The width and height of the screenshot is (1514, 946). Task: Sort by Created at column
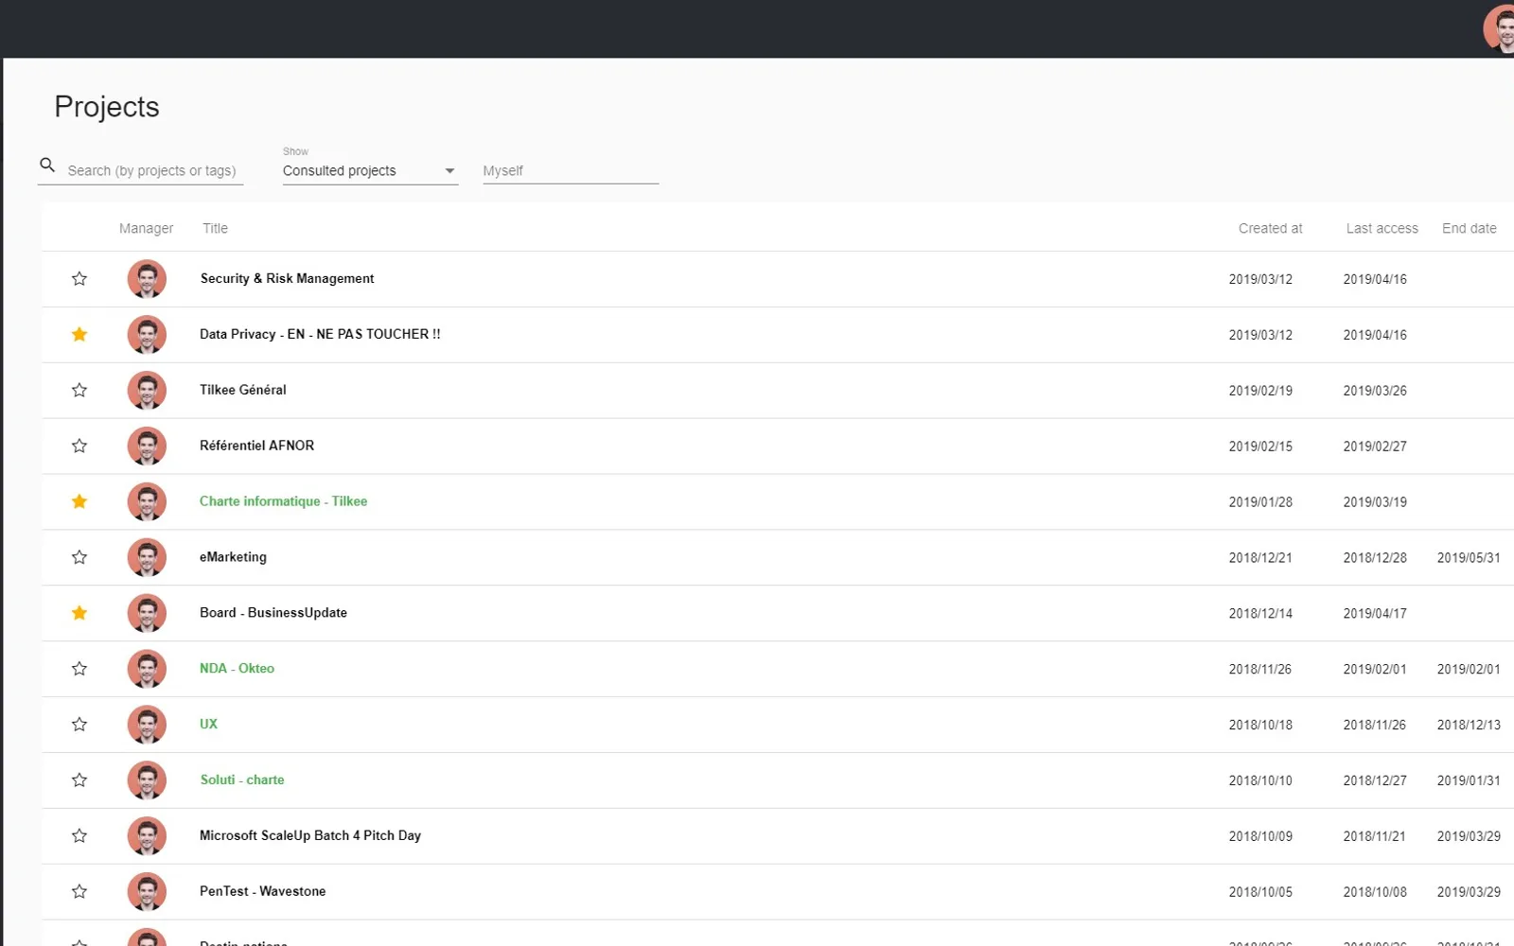1270,229
